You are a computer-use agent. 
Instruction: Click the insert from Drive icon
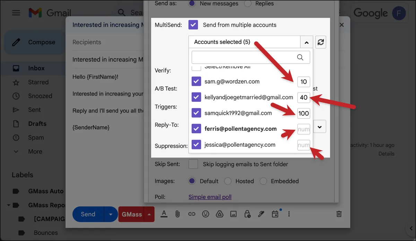[x=219, y=214]
